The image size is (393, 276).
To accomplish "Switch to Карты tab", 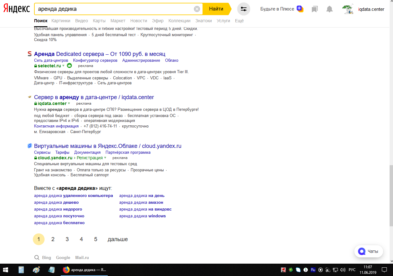I will [99, 21].
